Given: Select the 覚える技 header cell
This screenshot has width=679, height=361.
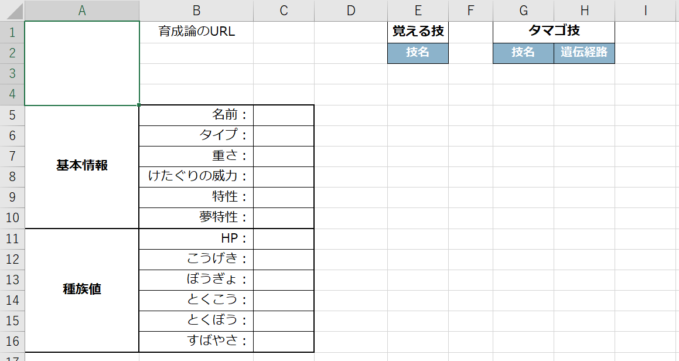Looking at the screenshot, I should [418, 32].
